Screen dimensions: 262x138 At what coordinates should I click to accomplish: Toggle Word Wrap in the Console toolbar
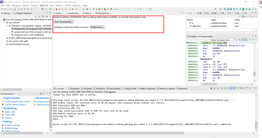point(228,88)
